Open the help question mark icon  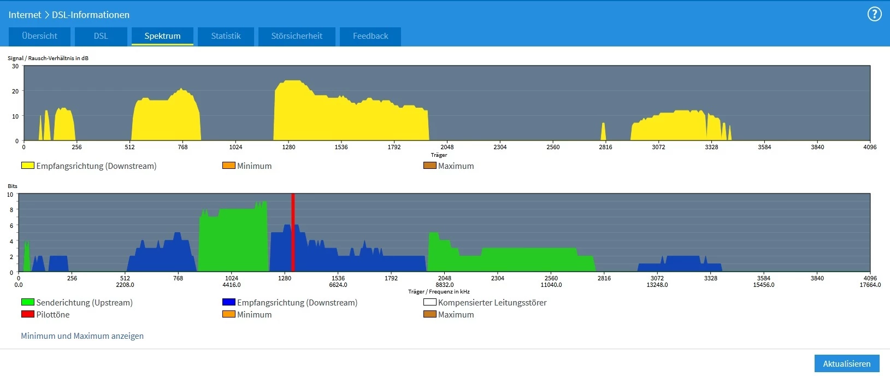click(874, 14)
